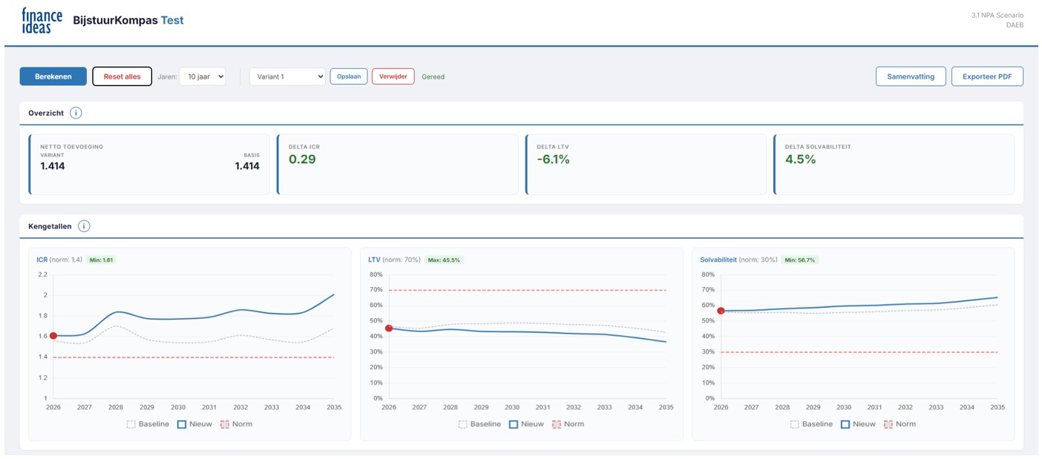This screenshot has height=459, width=1042.
Task: Click the '3.1 NPA Scenario' text
Action: coord(997,15)
